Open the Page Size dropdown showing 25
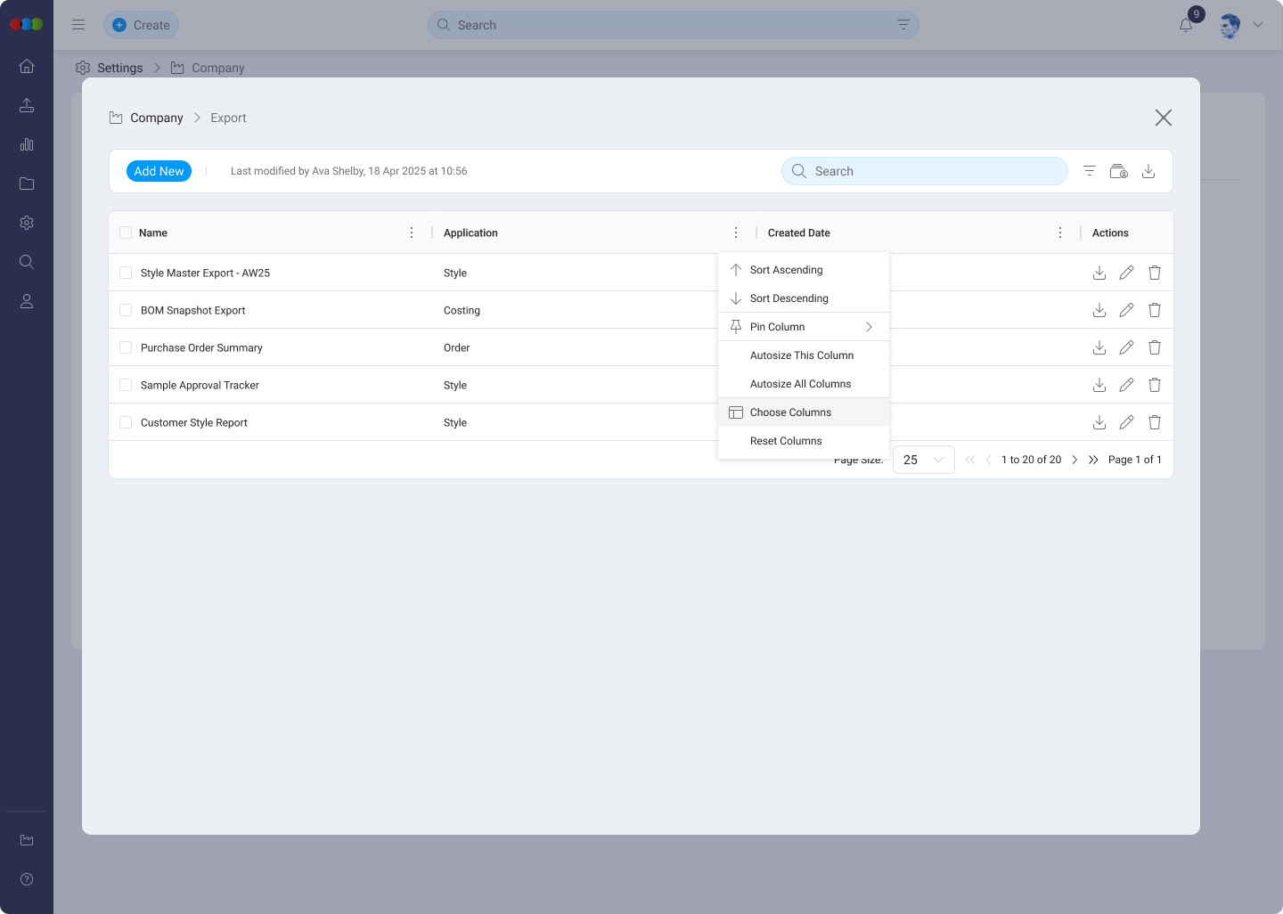1283x914 pixels. click(x=923, y=460)
